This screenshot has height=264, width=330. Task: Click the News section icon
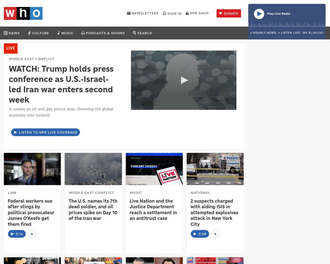pyautogui.click(x=6, y=33)
